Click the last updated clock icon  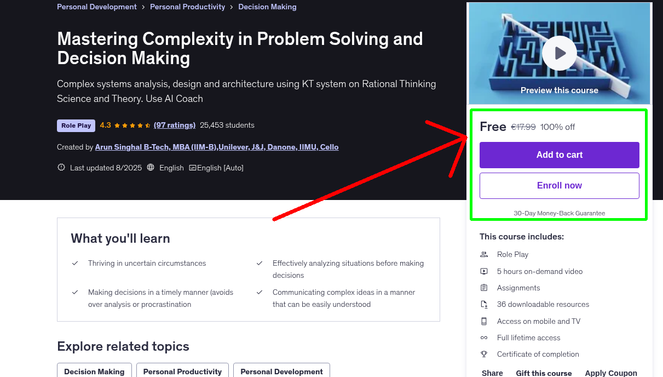(x=61, y=167)
